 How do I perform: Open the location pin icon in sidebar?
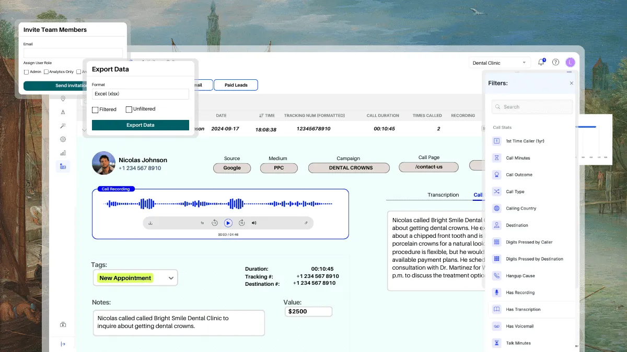coord(63,99)
